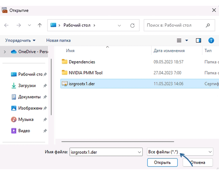Select the isrgrootx1.der certificate file
This screenshot has height=175, width=219.
point(140,84)
